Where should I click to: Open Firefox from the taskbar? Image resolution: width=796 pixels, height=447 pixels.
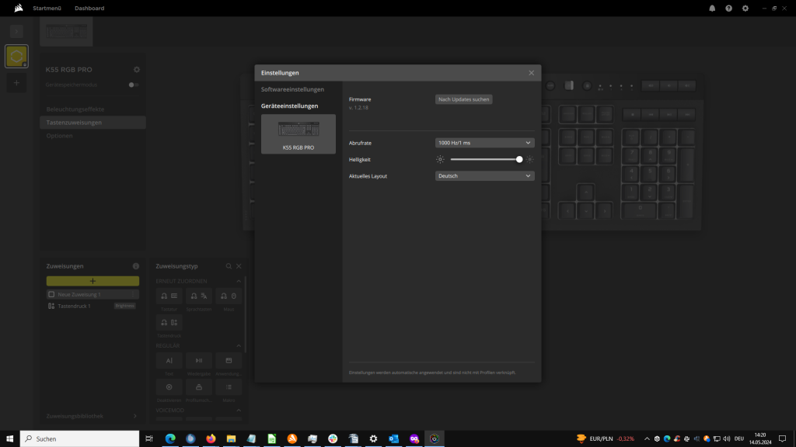pyautogui.click(x=211, y=439)
